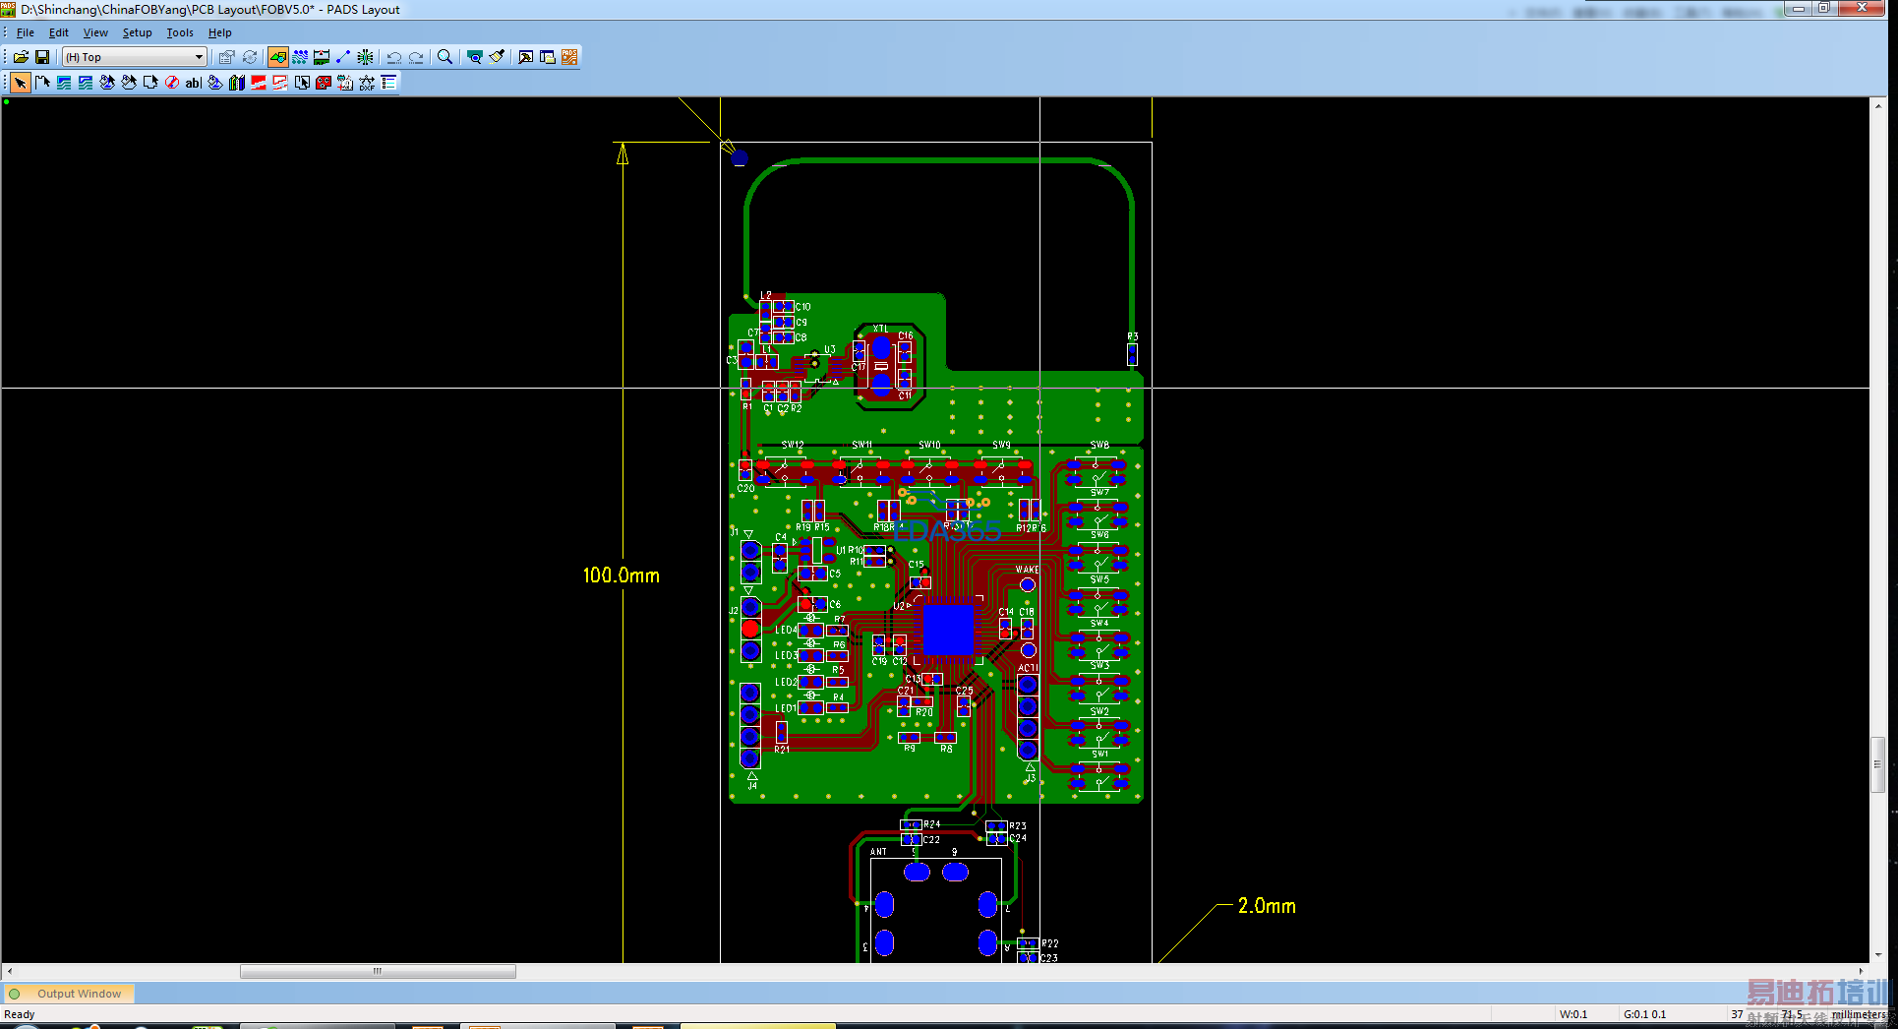Switch to the Output Window tab
This screenshot has width=1898, height=1029.
coord(79,994)
